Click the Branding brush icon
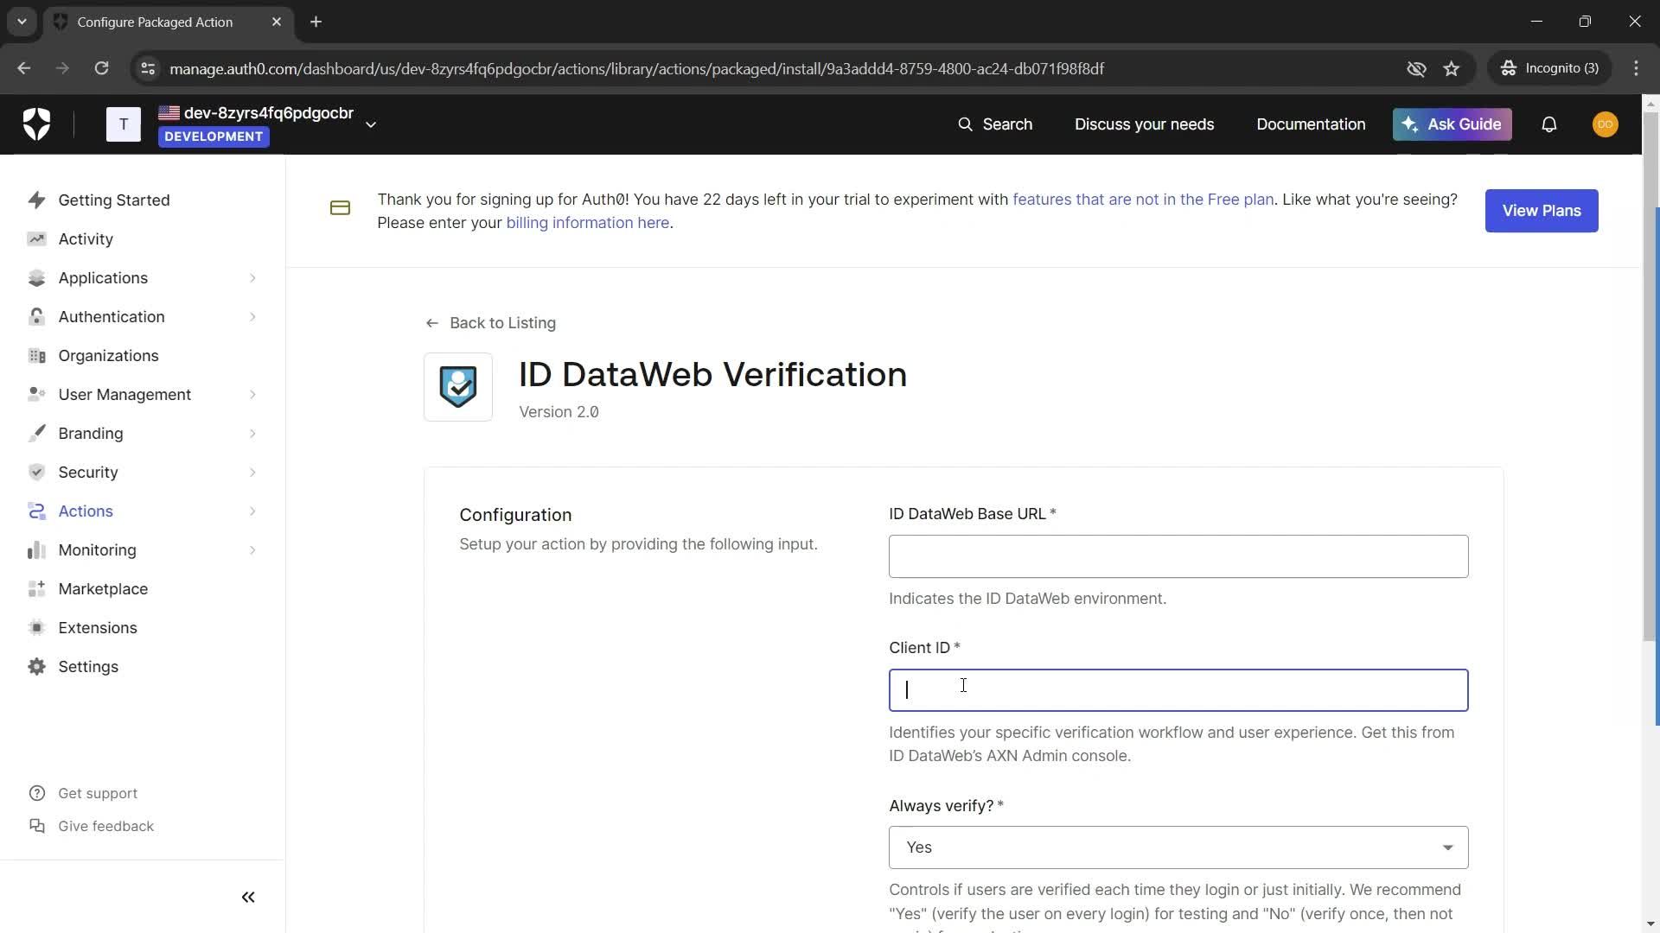The height and width of the screenshot is (933, 1660). coord(36,434)
